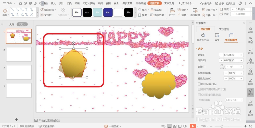255x128 pixels.
Task: Collapse the 大小 section
Action: [200, 49]
